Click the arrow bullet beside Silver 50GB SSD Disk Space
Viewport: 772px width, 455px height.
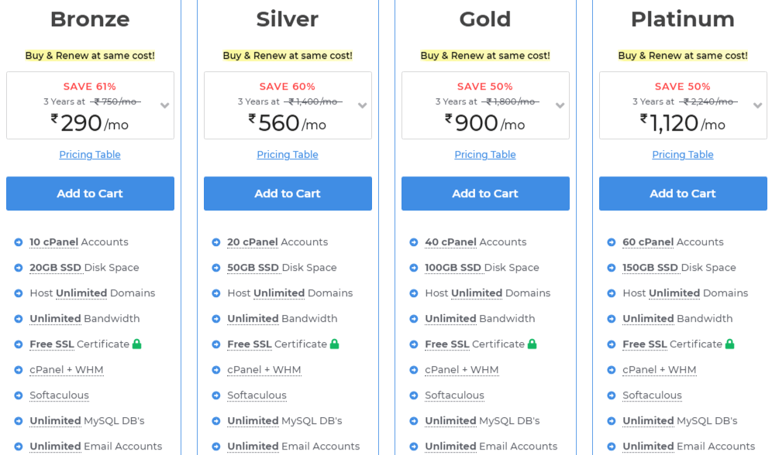pos(216,268)
